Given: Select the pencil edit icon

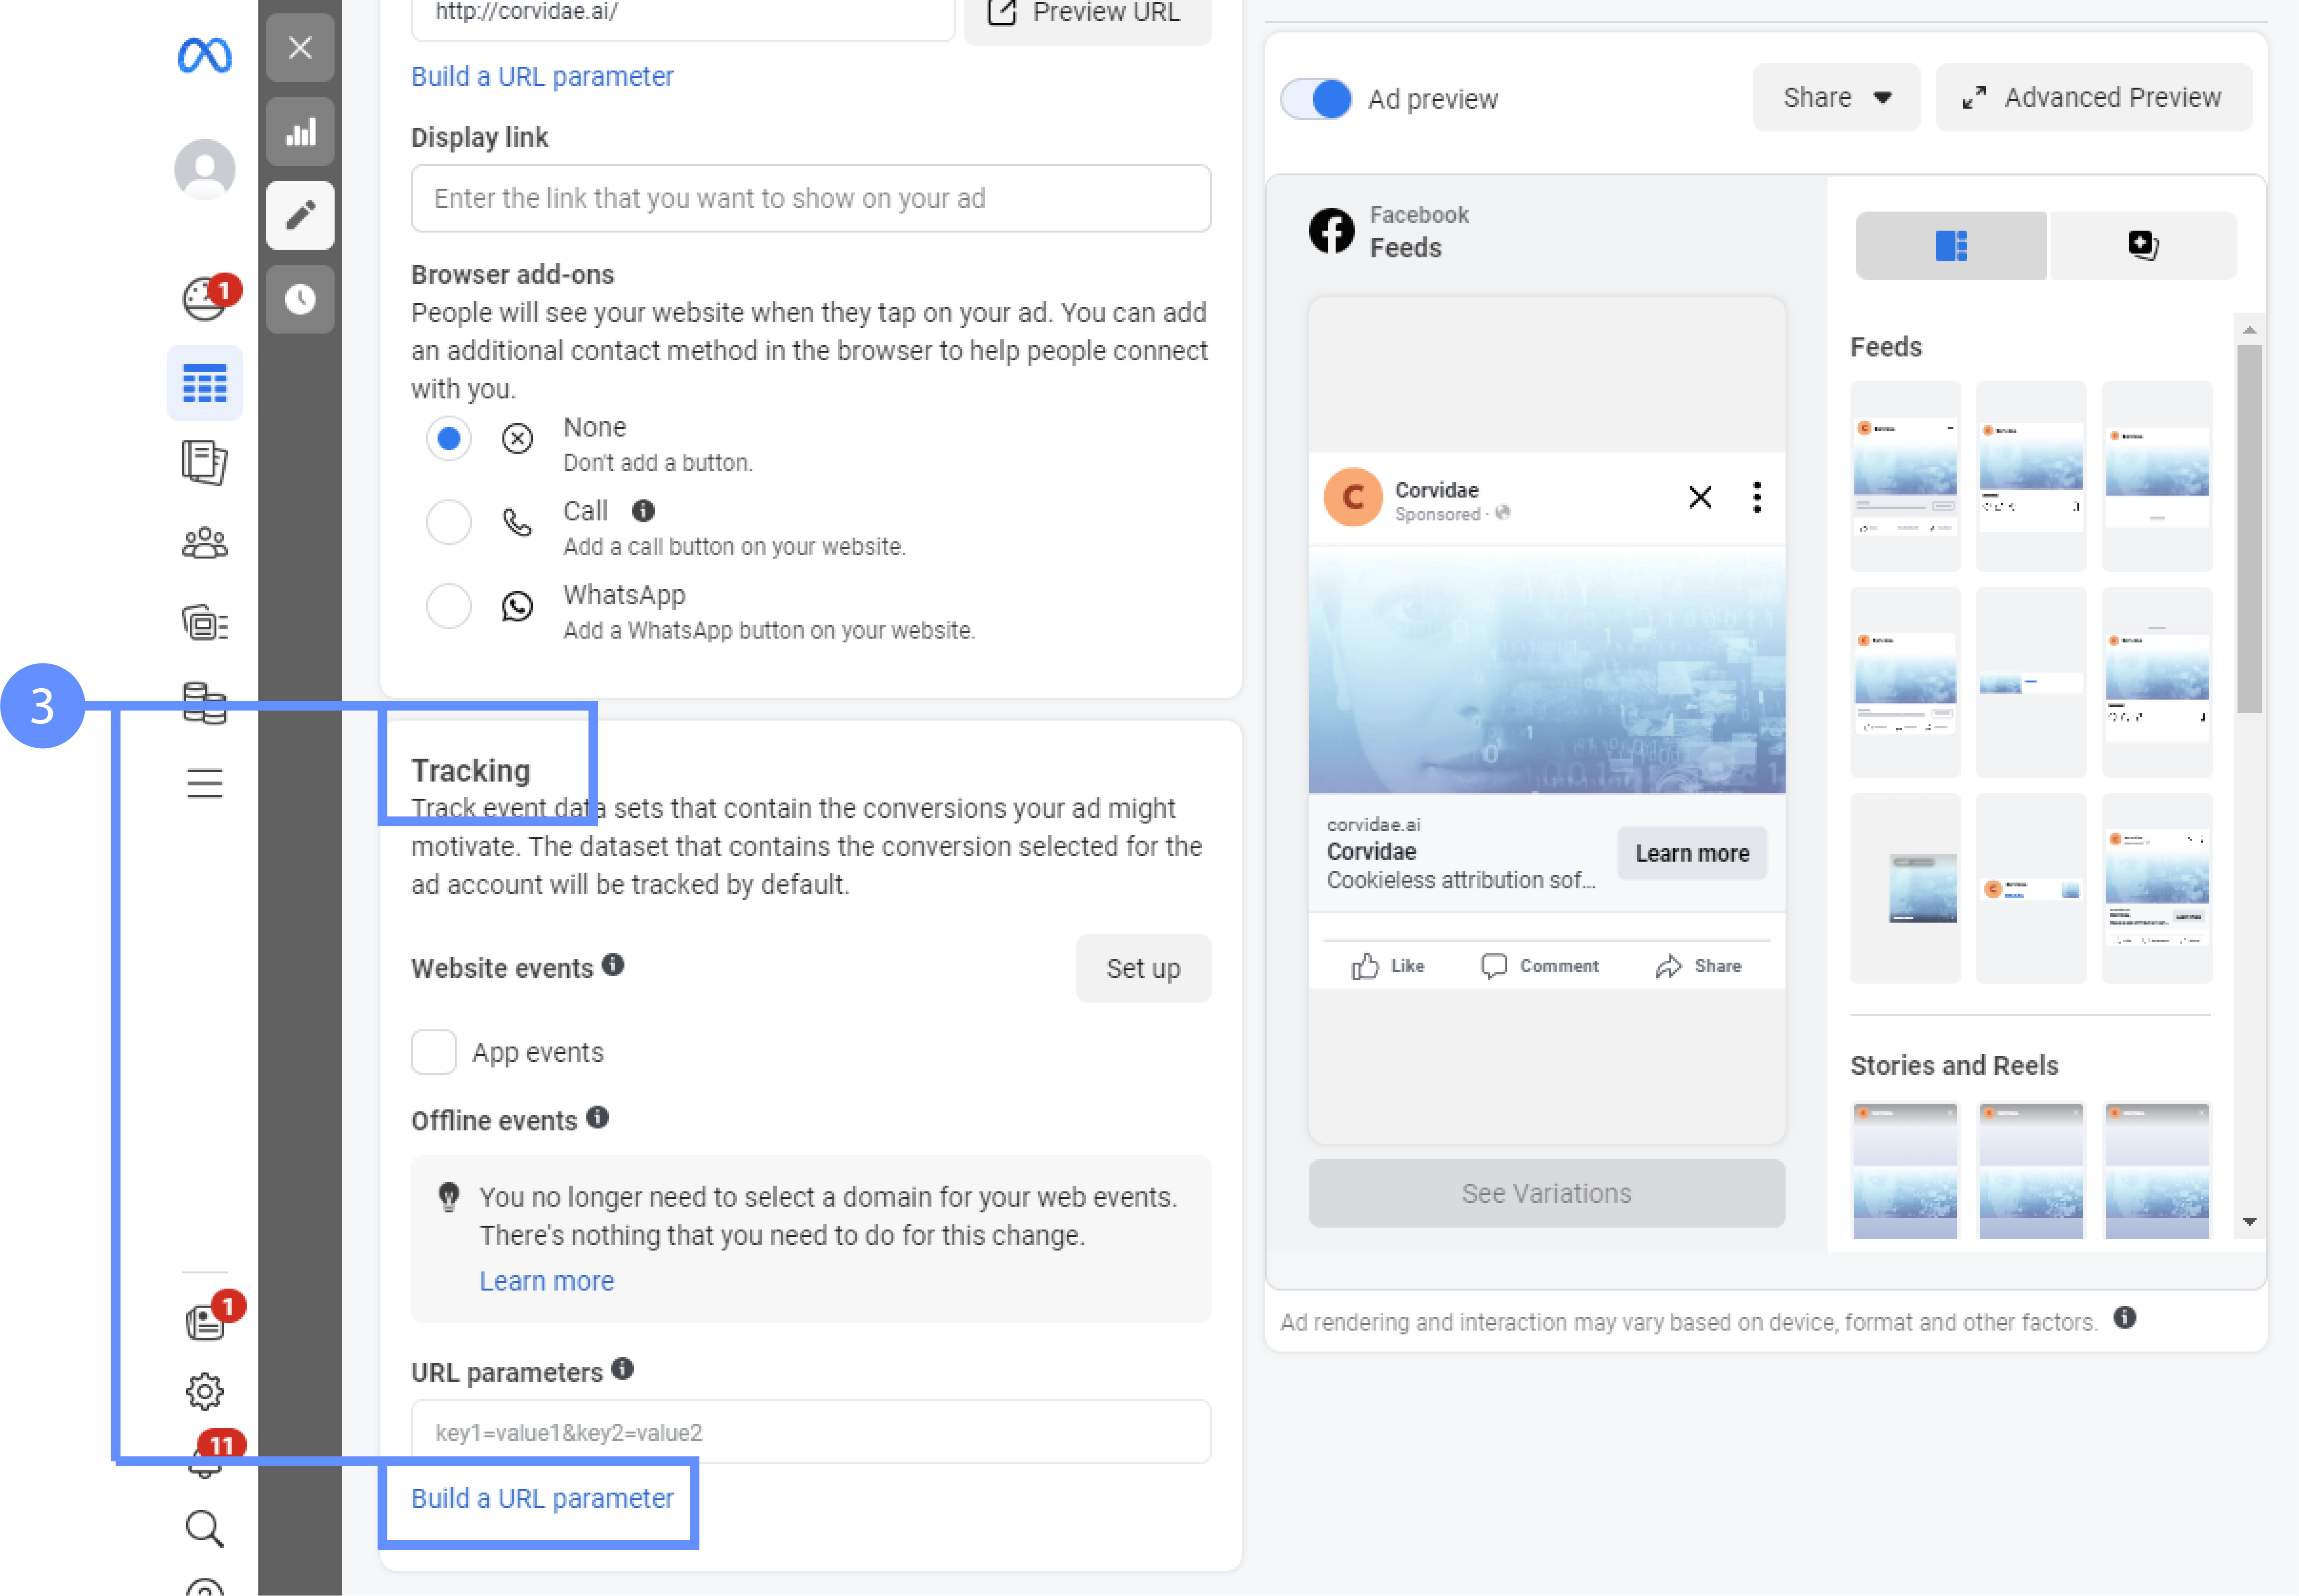Looking at the screenshot, I should (300, 215).
